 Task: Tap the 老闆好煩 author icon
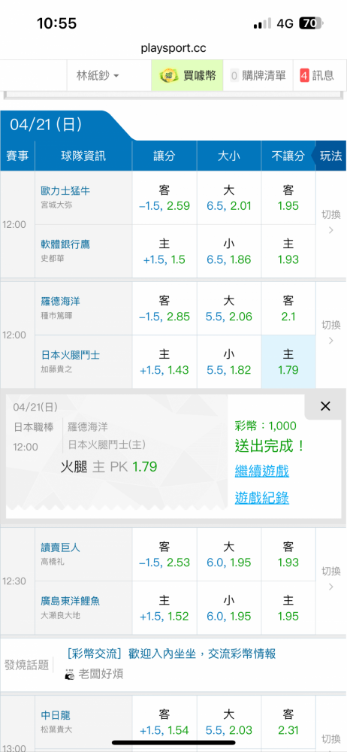click(x=70, y=675)
